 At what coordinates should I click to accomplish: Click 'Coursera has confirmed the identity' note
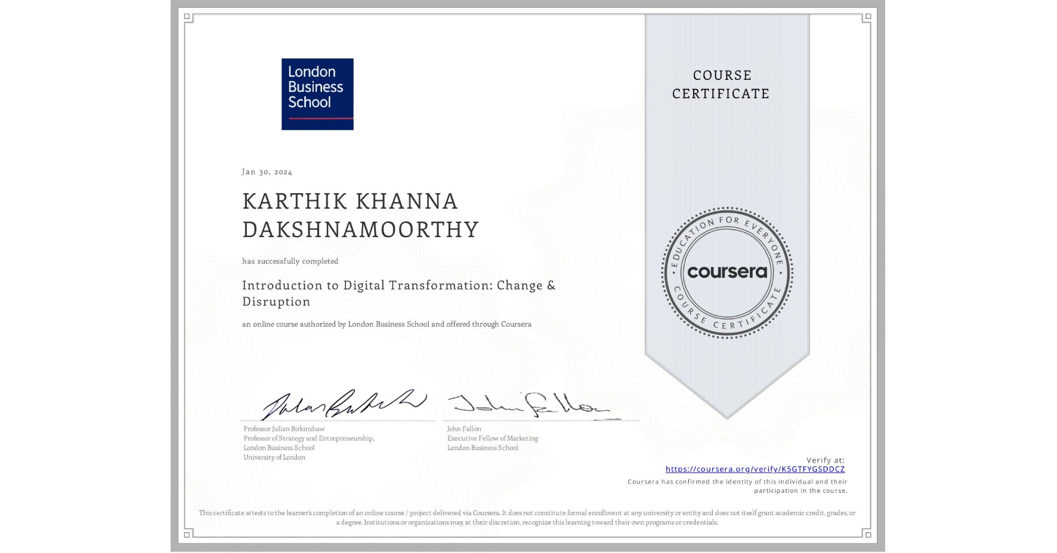737,486
